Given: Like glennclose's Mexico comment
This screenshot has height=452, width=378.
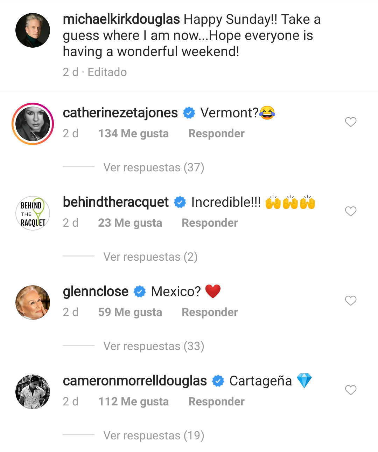Looking at the screenshot, I should point(350,301).
